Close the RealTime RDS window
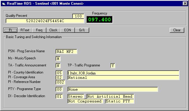 185,4
